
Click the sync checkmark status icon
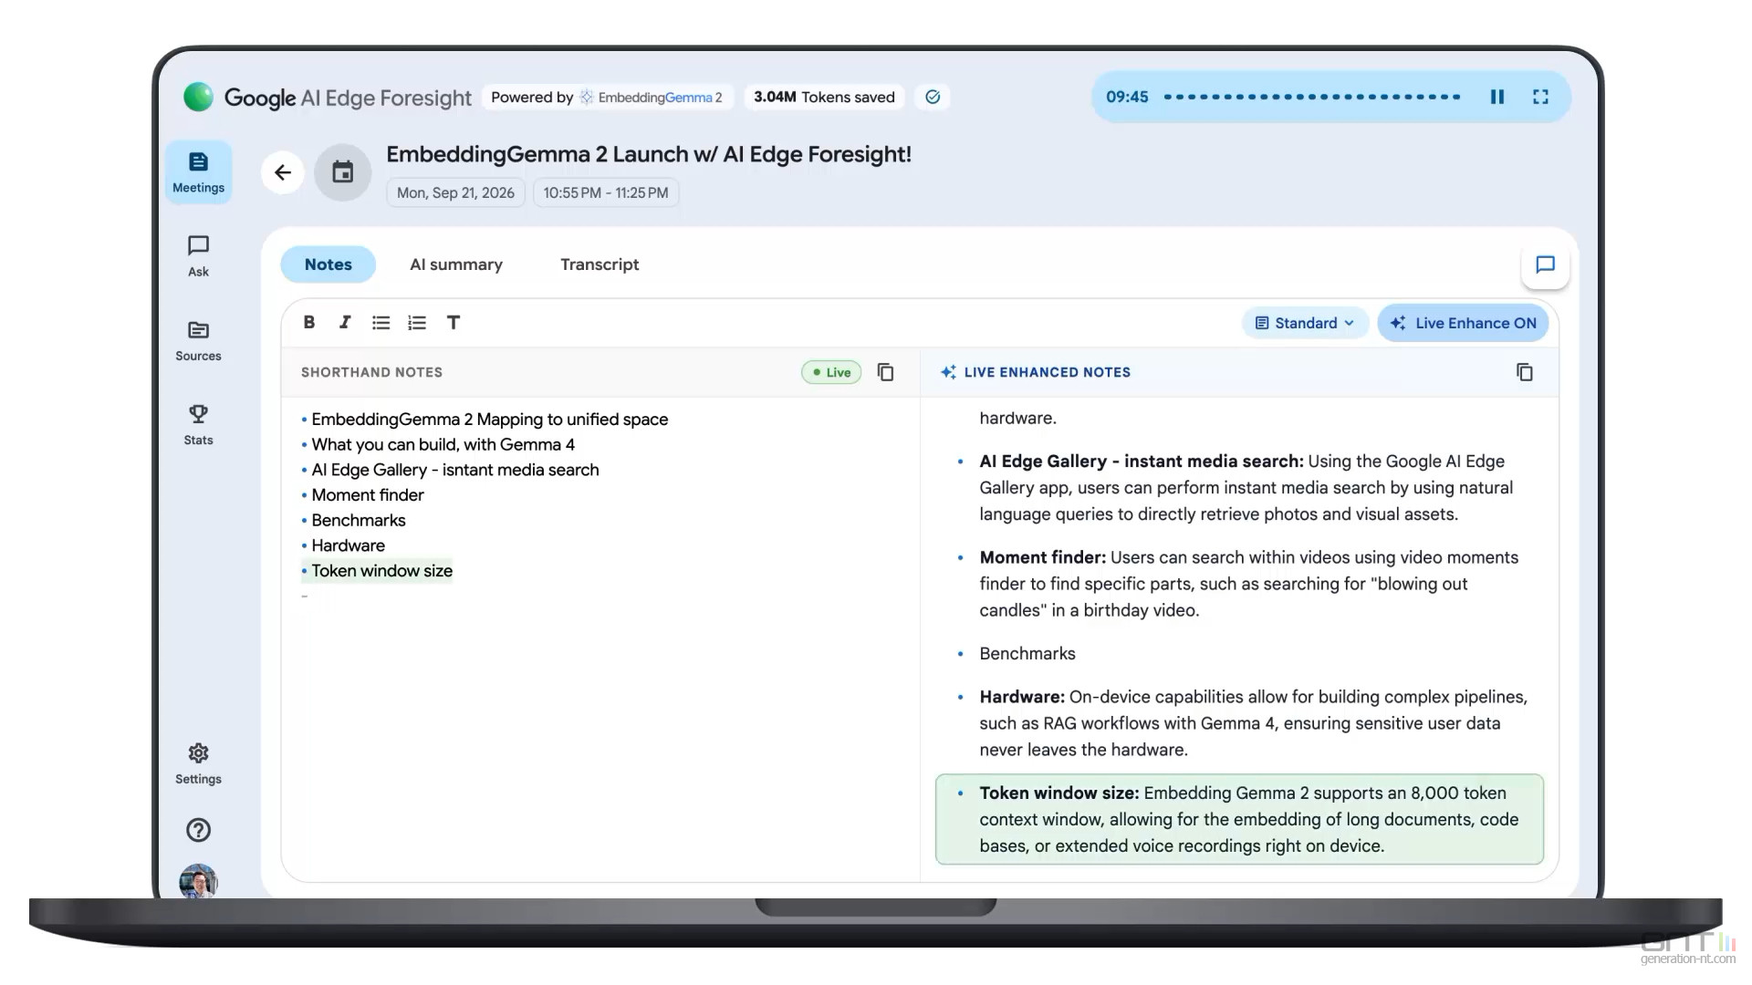tap(933, 97)
